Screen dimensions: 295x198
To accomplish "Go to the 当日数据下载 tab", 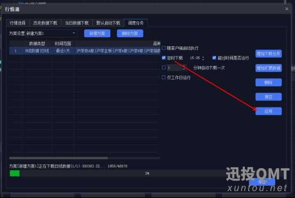I will [77, 23].
